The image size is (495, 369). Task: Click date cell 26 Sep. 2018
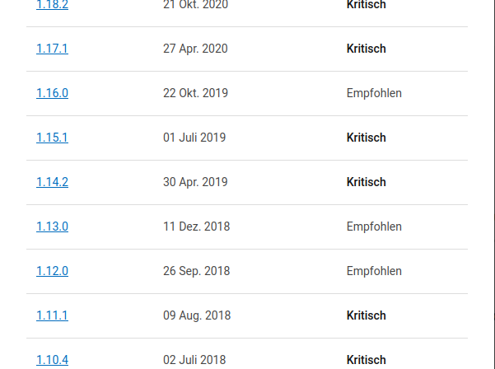(x=196, y=271)
